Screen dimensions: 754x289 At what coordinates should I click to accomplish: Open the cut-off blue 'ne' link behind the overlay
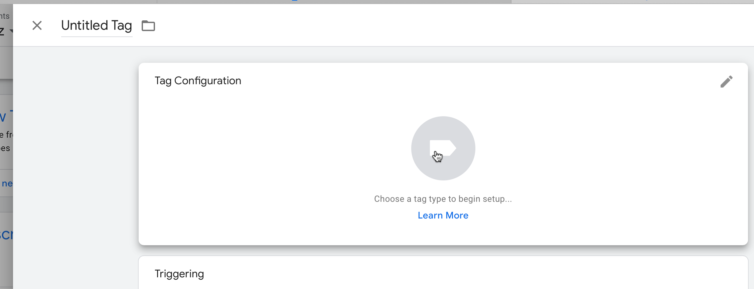pos(7,183)
